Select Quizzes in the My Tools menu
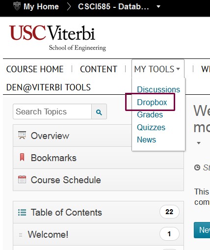 [151, 127]
